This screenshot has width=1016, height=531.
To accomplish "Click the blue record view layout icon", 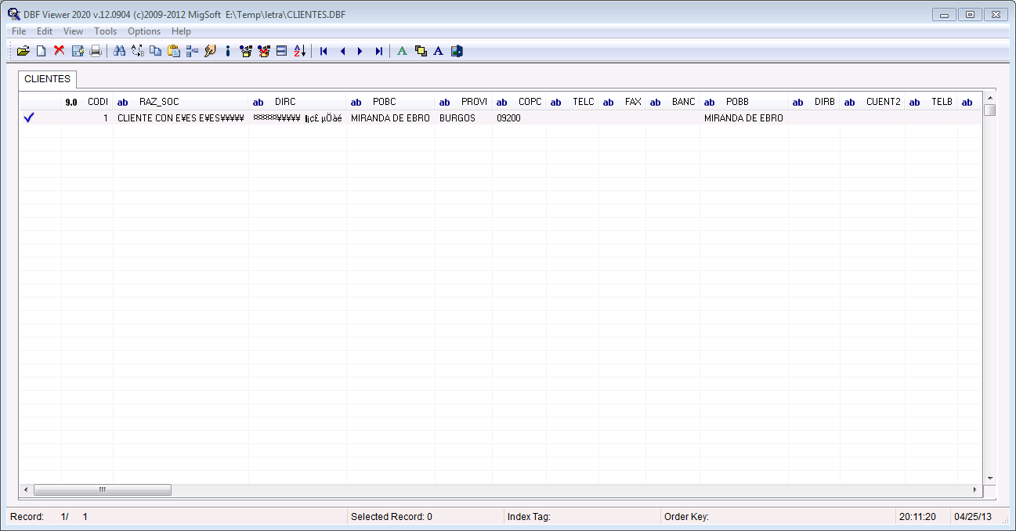I will coord(282,51).
